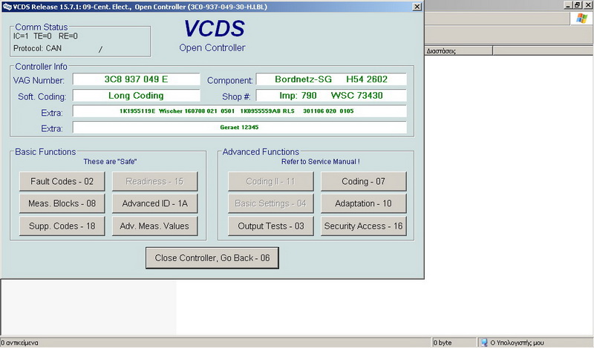Open Advanced ID - 1A
594x348 pixels.
155,204
